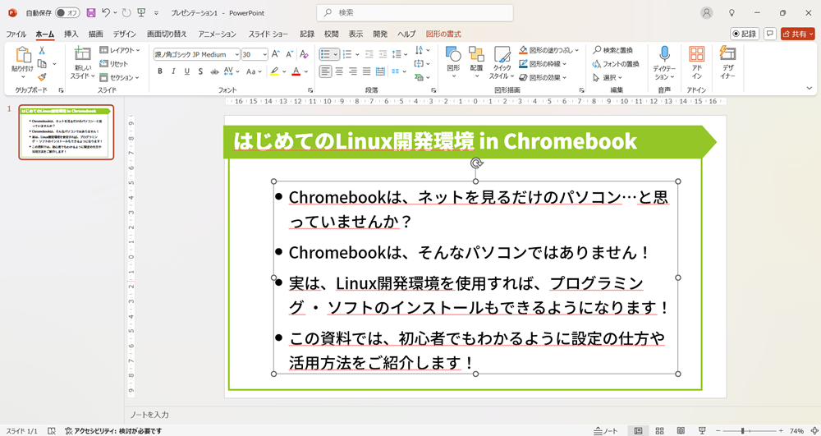
Task: Click distributed alignment icon
Action: click(x=381, y=71)
